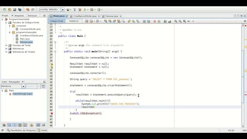Click the error marker at line 45
This screenshot has height=139, width=247.
tap(52, 113)
